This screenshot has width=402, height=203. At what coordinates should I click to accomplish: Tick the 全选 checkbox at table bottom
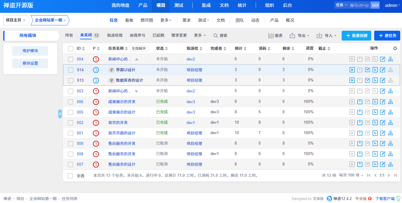71,176
